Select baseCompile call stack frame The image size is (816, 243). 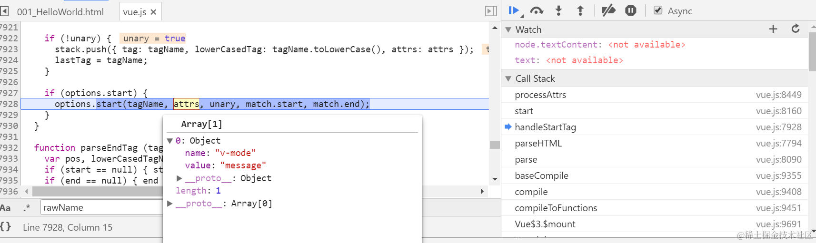(x=655, y=175)
